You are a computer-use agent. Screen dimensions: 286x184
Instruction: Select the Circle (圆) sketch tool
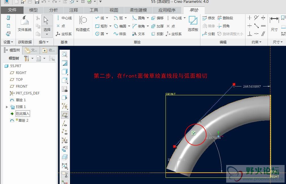click(100, 34)
